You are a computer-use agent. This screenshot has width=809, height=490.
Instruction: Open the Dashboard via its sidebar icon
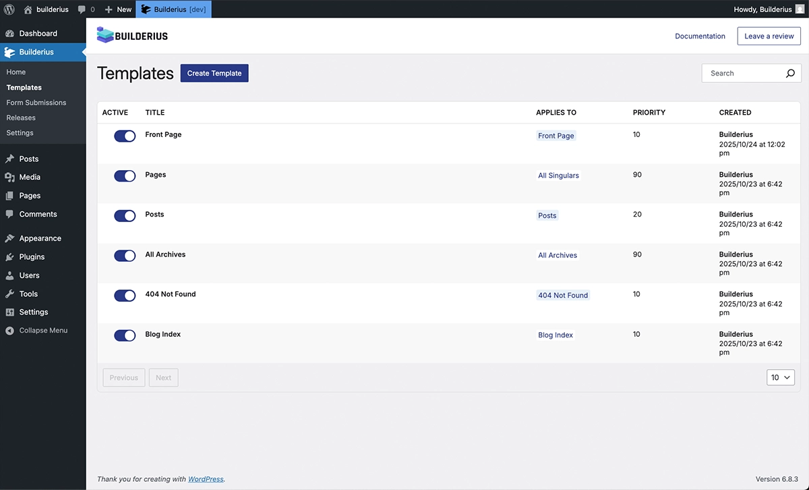point(11,32)
